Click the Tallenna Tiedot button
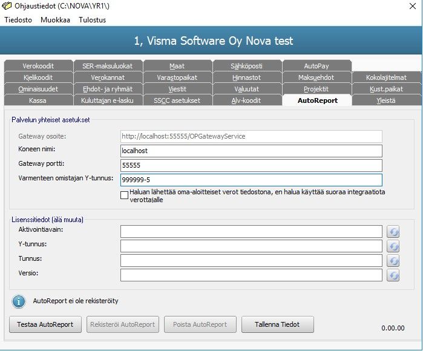The image size is (423, 351). click(278, 324)
